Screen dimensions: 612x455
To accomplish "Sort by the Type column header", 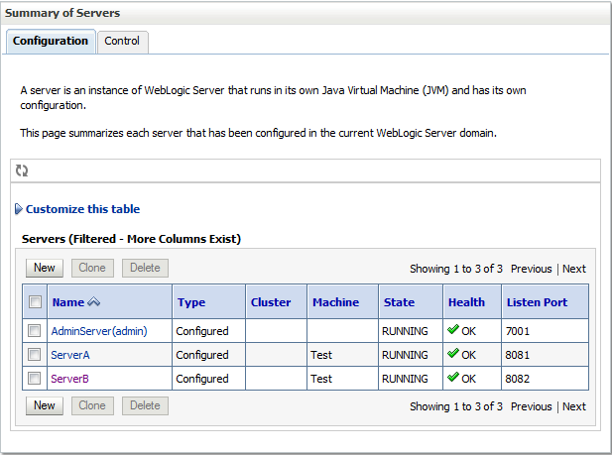I will (191, 302).
